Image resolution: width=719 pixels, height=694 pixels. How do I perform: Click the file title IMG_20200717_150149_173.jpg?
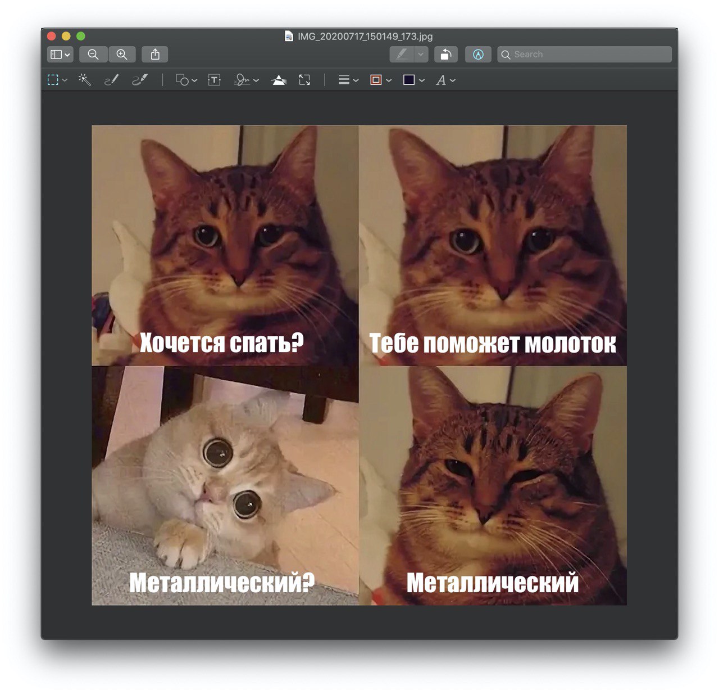(x=365, y=37)
